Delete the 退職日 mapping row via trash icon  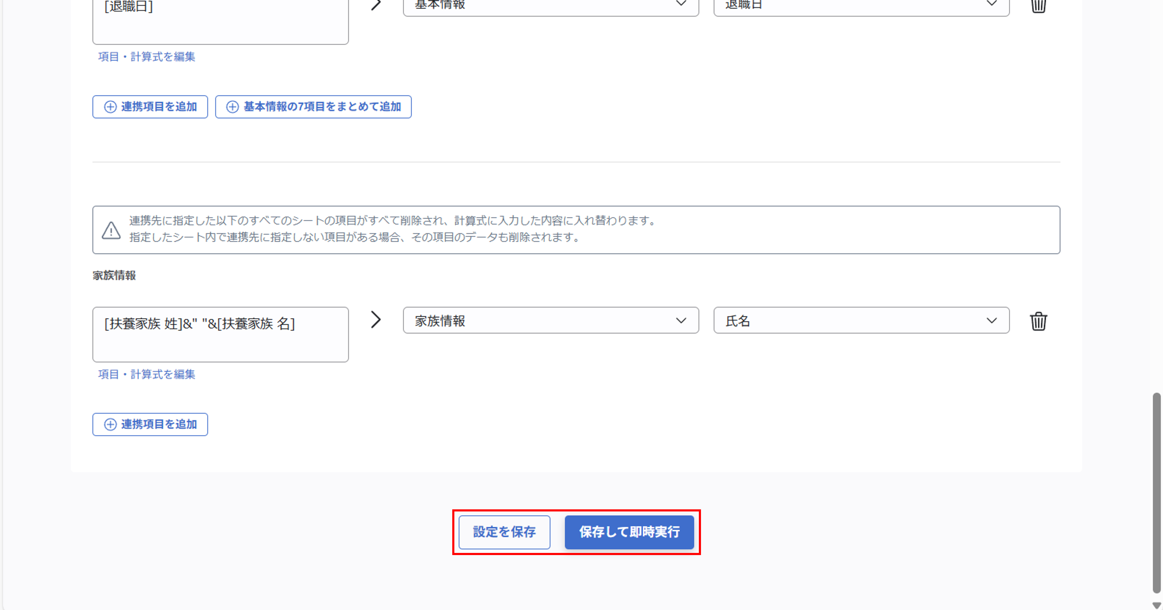[1039, 6]
